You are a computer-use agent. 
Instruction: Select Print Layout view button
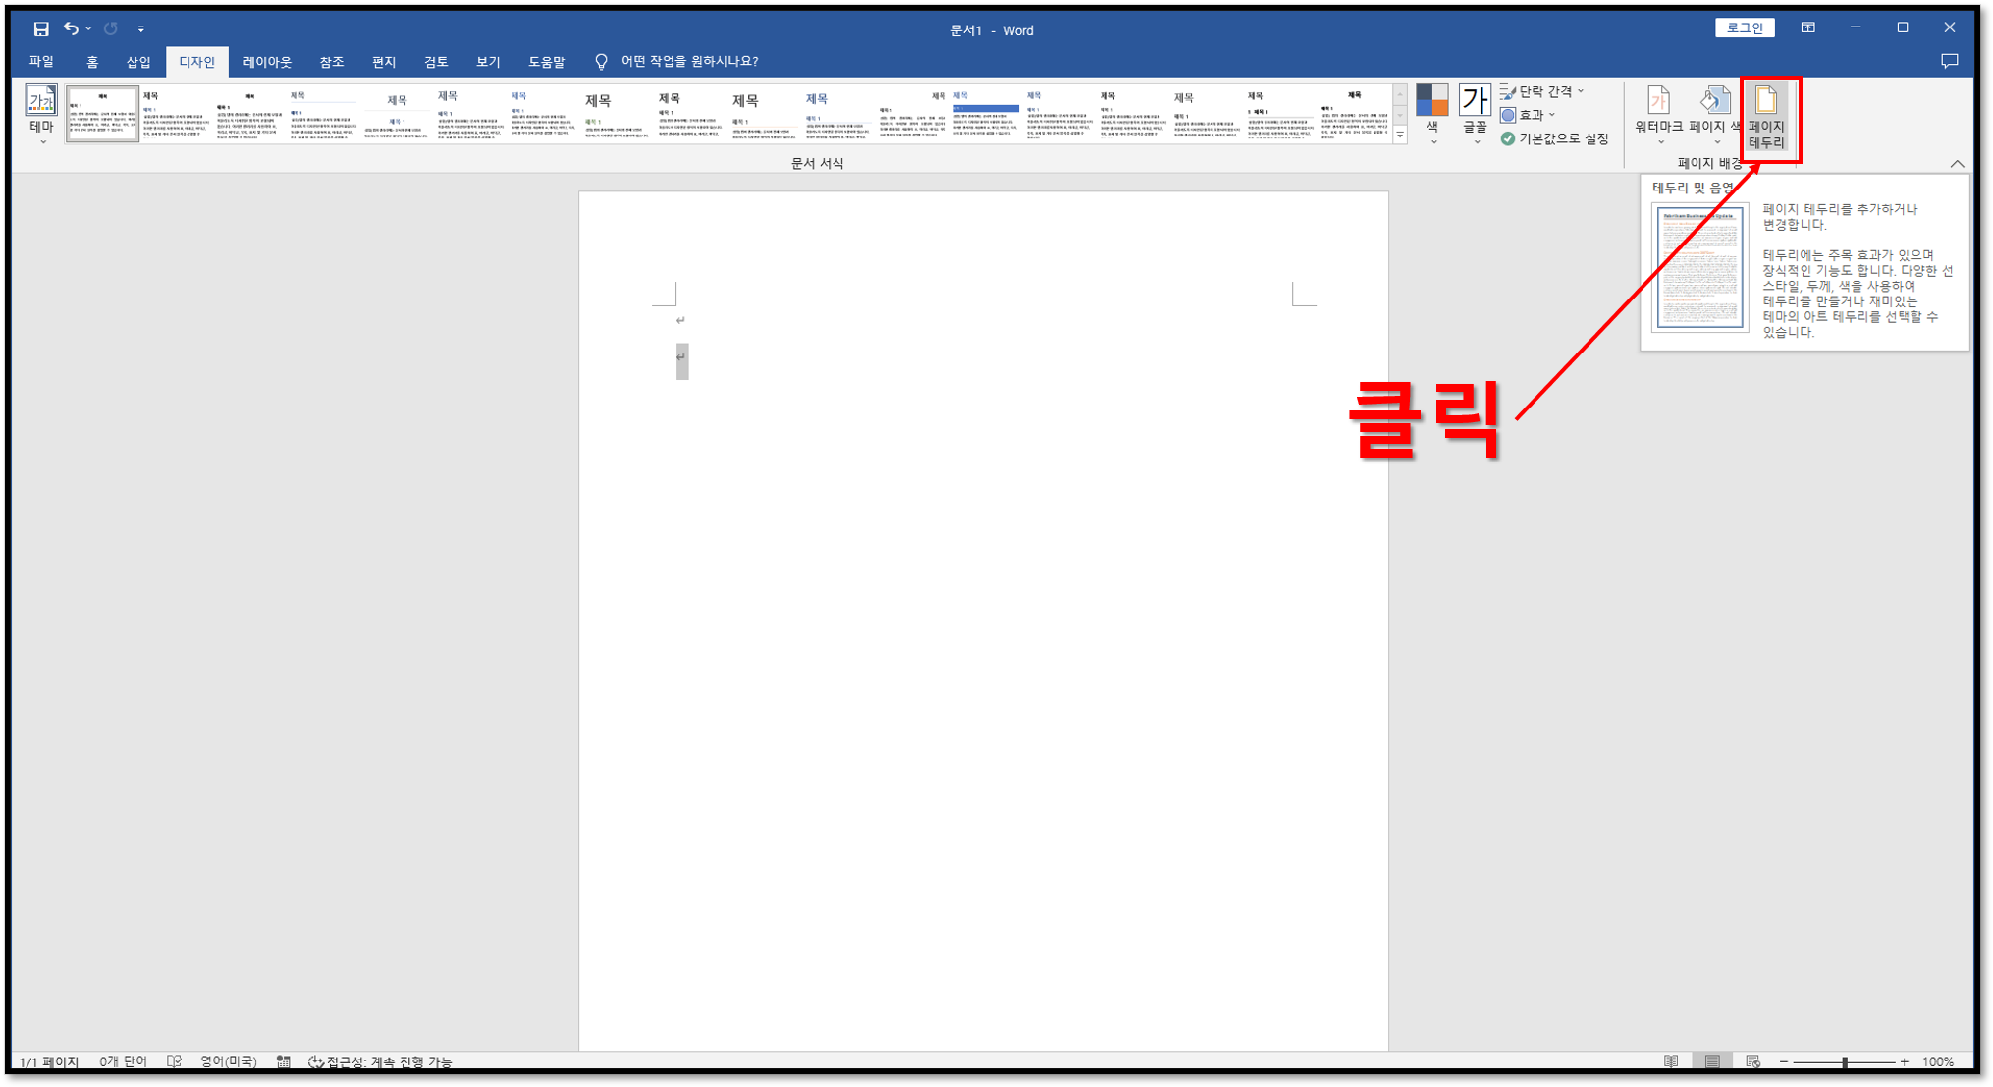[x=1712, y=1061]
